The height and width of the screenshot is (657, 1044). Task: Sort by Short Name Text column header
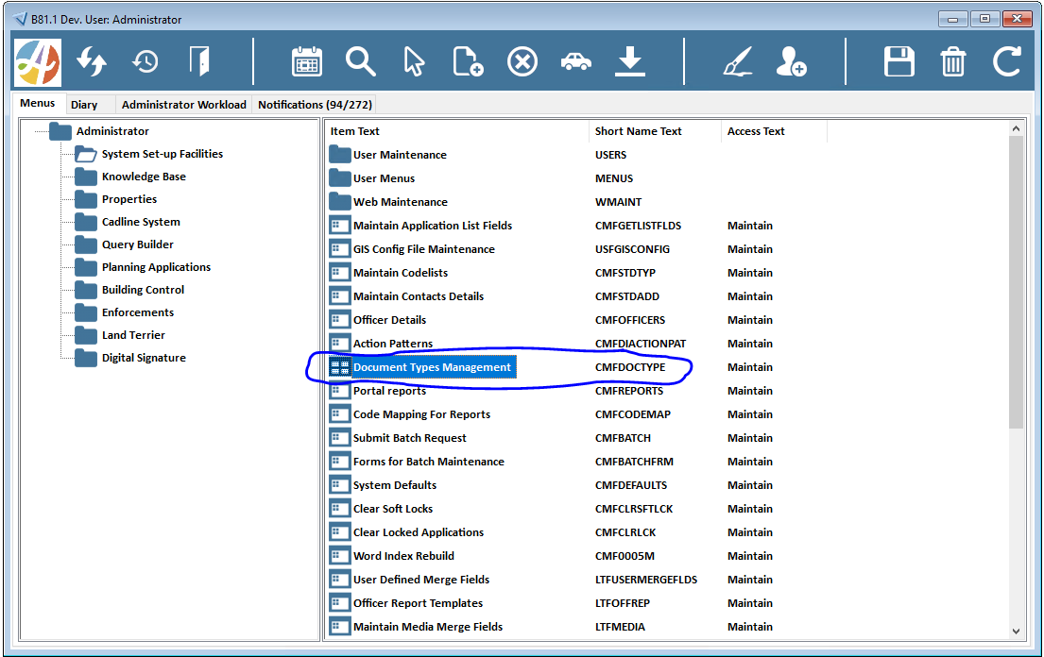click(655, 131)
